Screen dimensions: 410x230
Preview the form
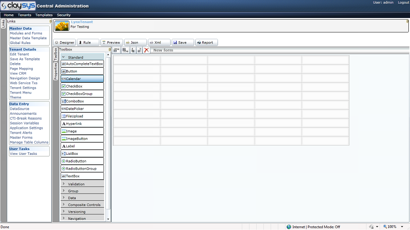[x=112, y=42]
